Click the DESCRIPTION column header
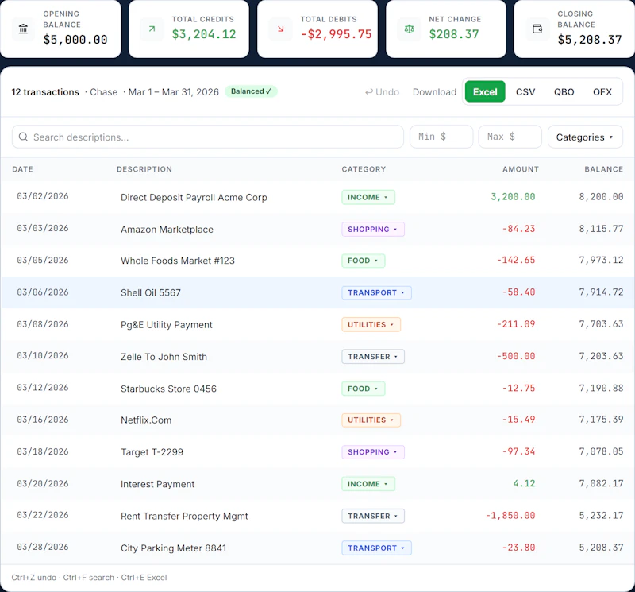The height and width of the screenshot is (592, 635). (144, 169)
